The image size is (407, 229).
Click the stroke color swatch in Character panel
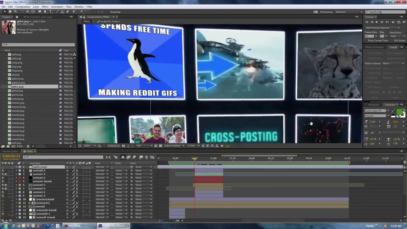coord(404,116)
